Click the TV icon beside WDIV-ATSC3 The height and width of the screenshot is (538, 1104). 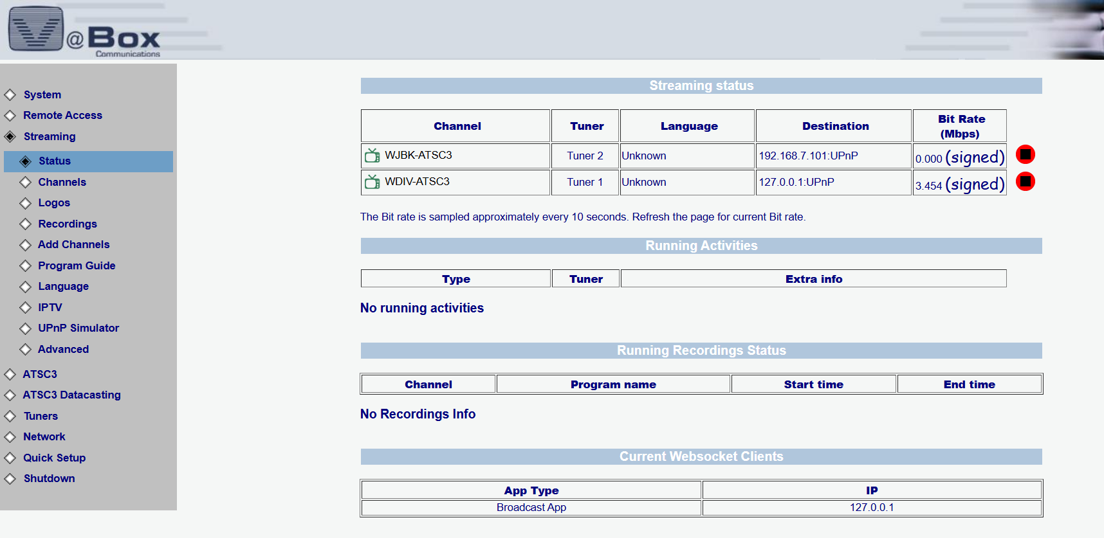pyautogui.click(x=373, y=182)
